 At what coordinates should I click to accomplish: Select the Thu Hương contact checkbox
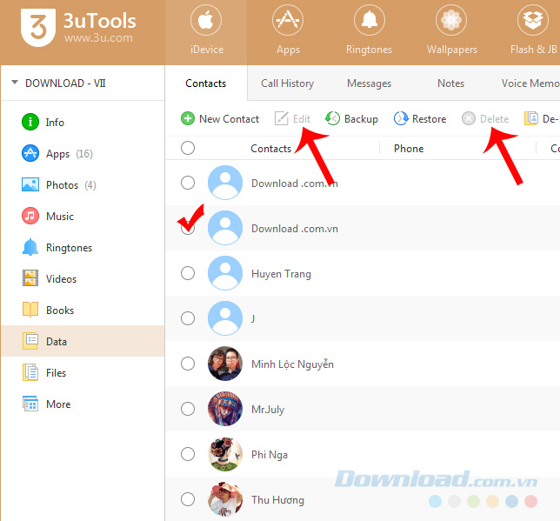click(188, 499)
